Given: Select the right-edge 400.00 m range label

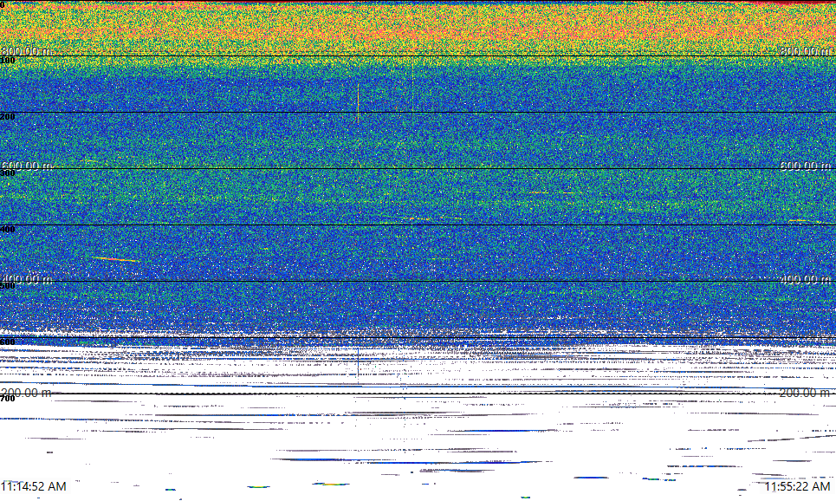Looking at the screenshot, I should (806, 280).
